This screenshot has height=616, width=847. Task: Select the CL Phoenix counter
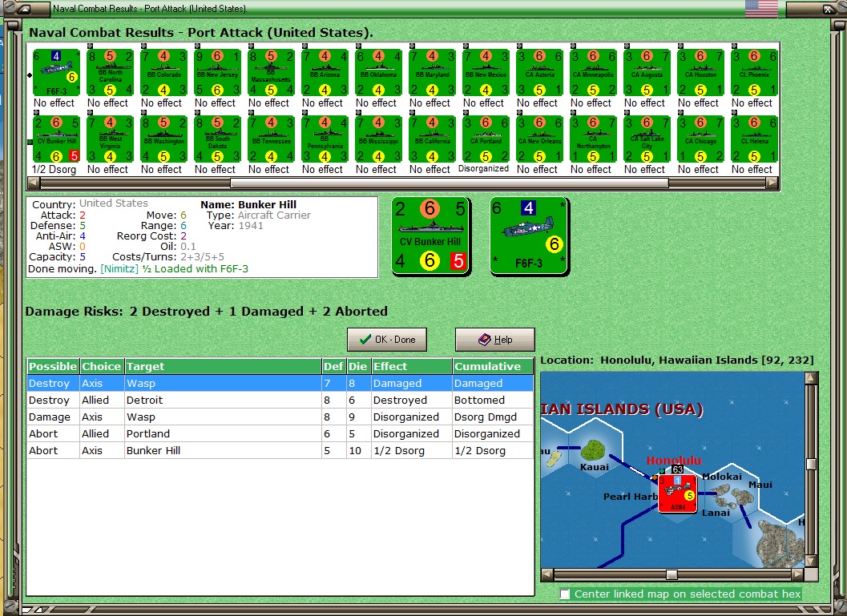pyautogui.click(x=754, y=74)
